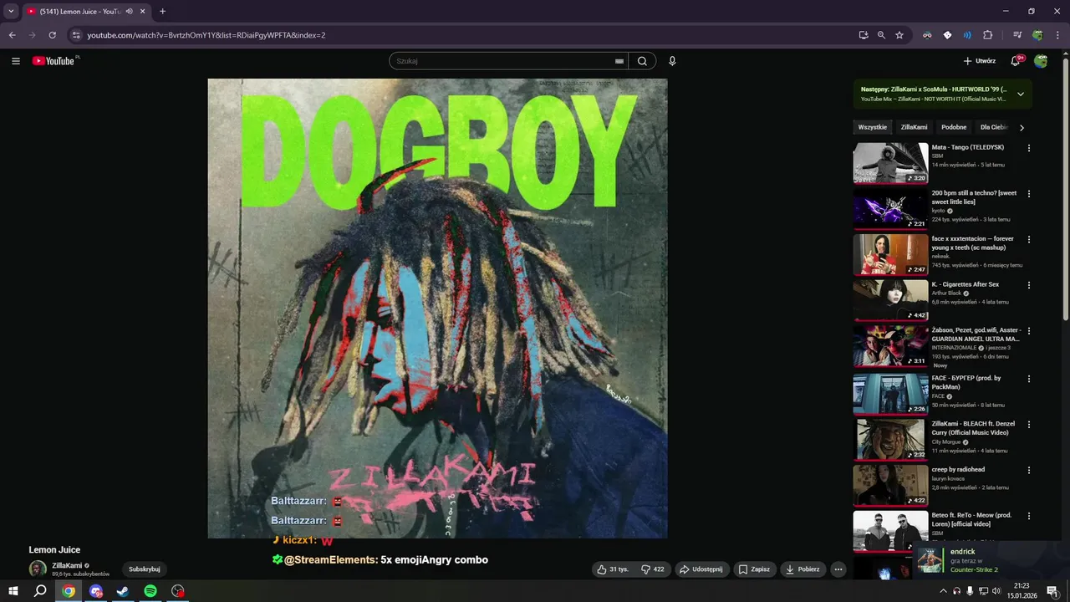
Task: Mute the tab via the speaker icon
Action: [129, 12]
